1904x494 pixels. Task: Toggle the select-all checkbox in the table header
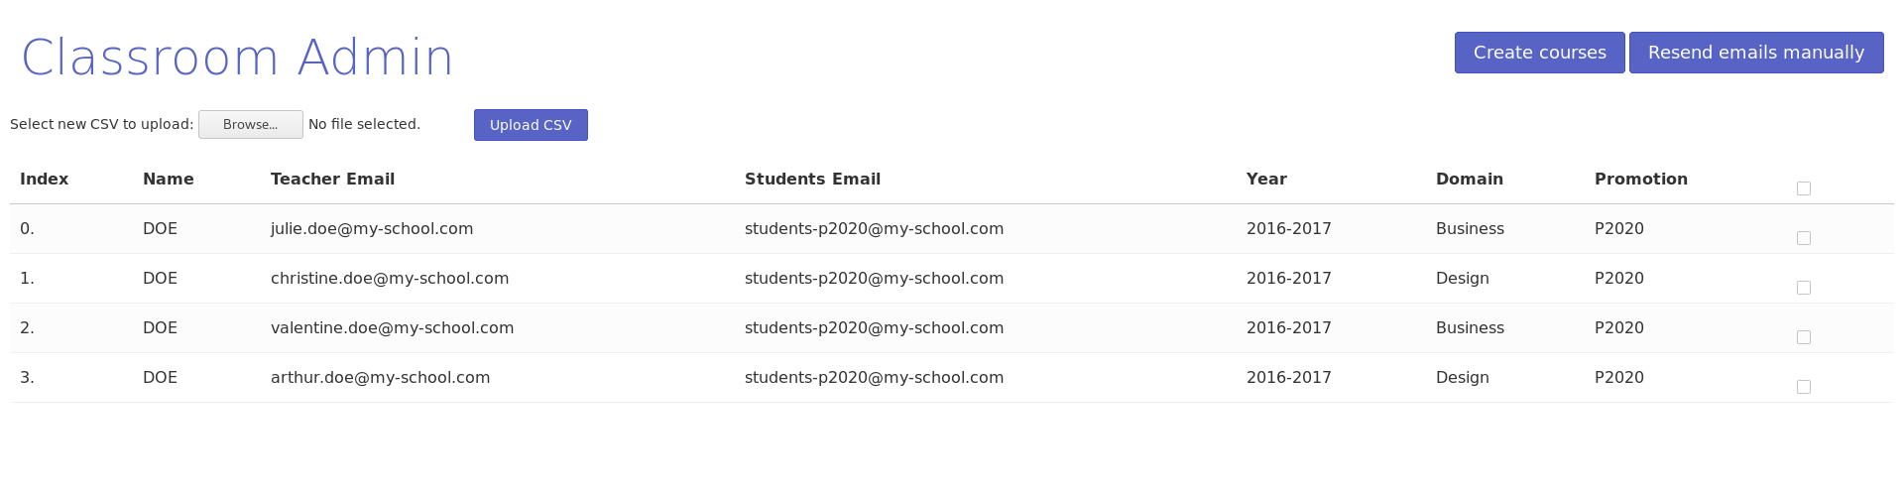click(1803, 188)
